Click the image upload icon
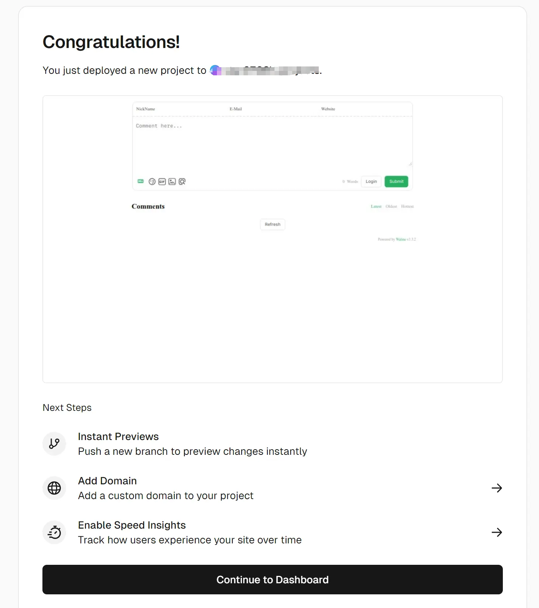Viewport: 539px width, 608px height. tap(172, 182)
